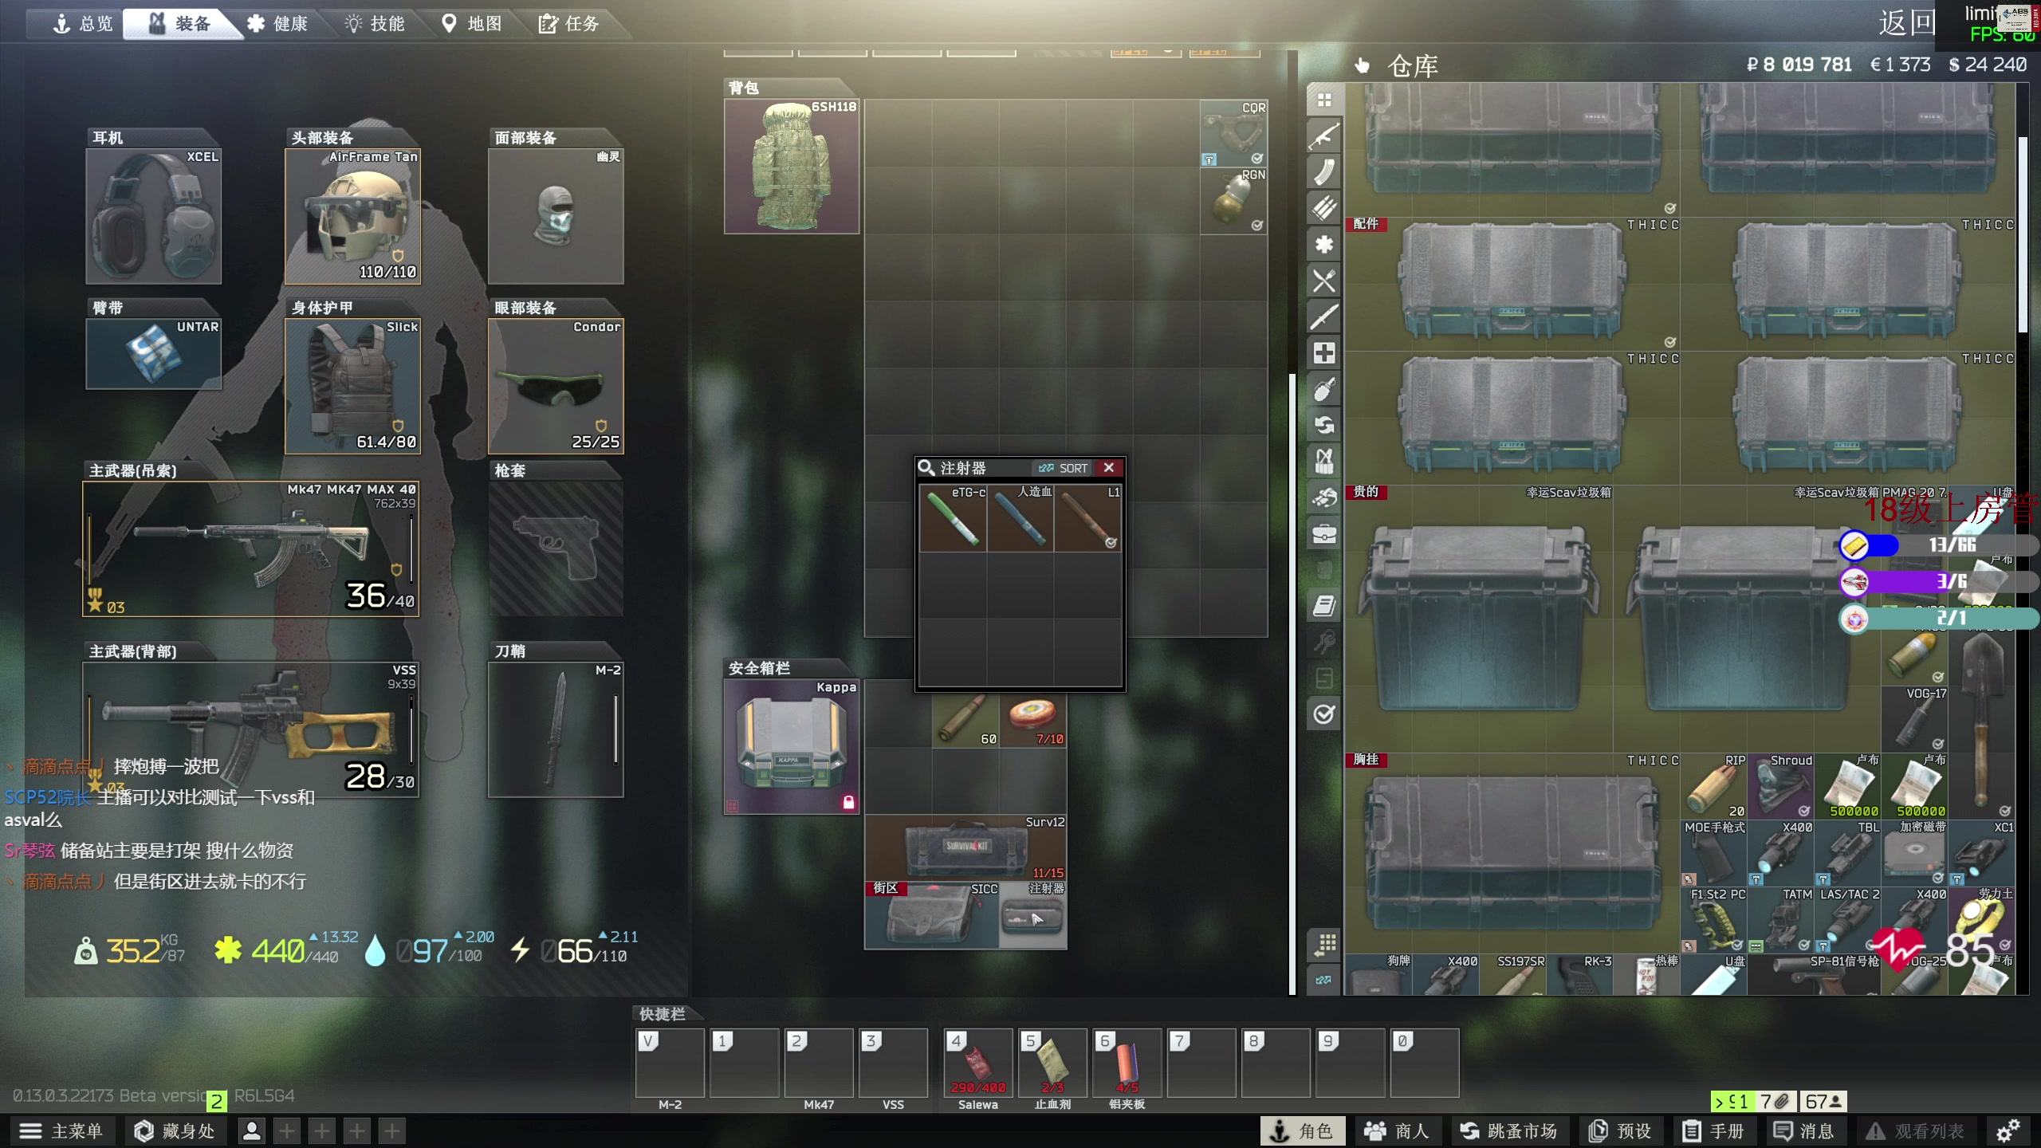Select the eTG-c injector
The height and width of the screenshot is (1148, 2041).
954,518
